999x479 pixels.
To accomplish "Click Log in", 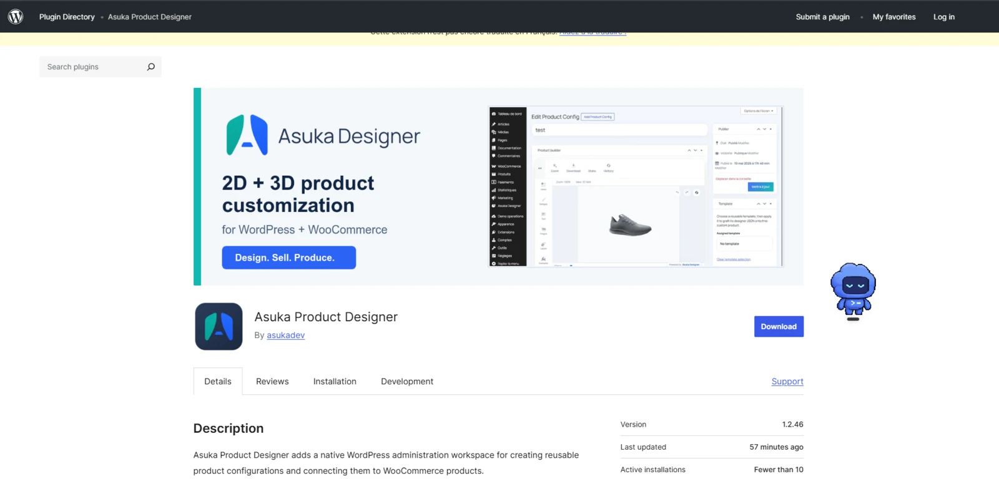I will click(x=943, y=17).
